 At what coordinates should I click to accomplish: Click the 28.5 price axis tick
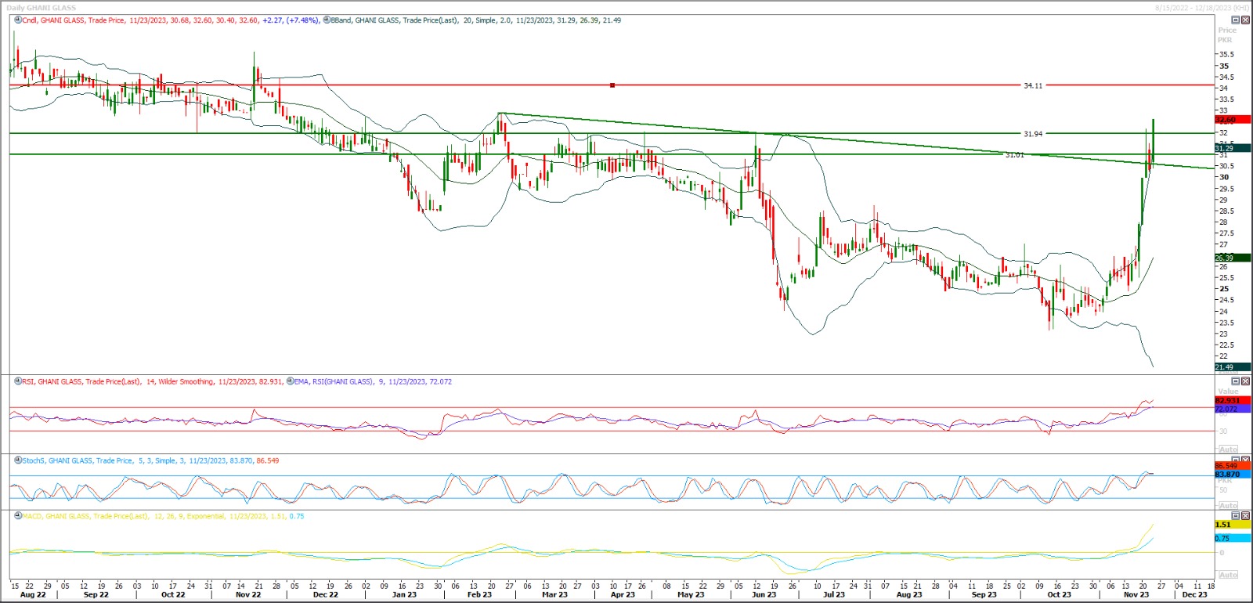click(x=1226, y=211)
